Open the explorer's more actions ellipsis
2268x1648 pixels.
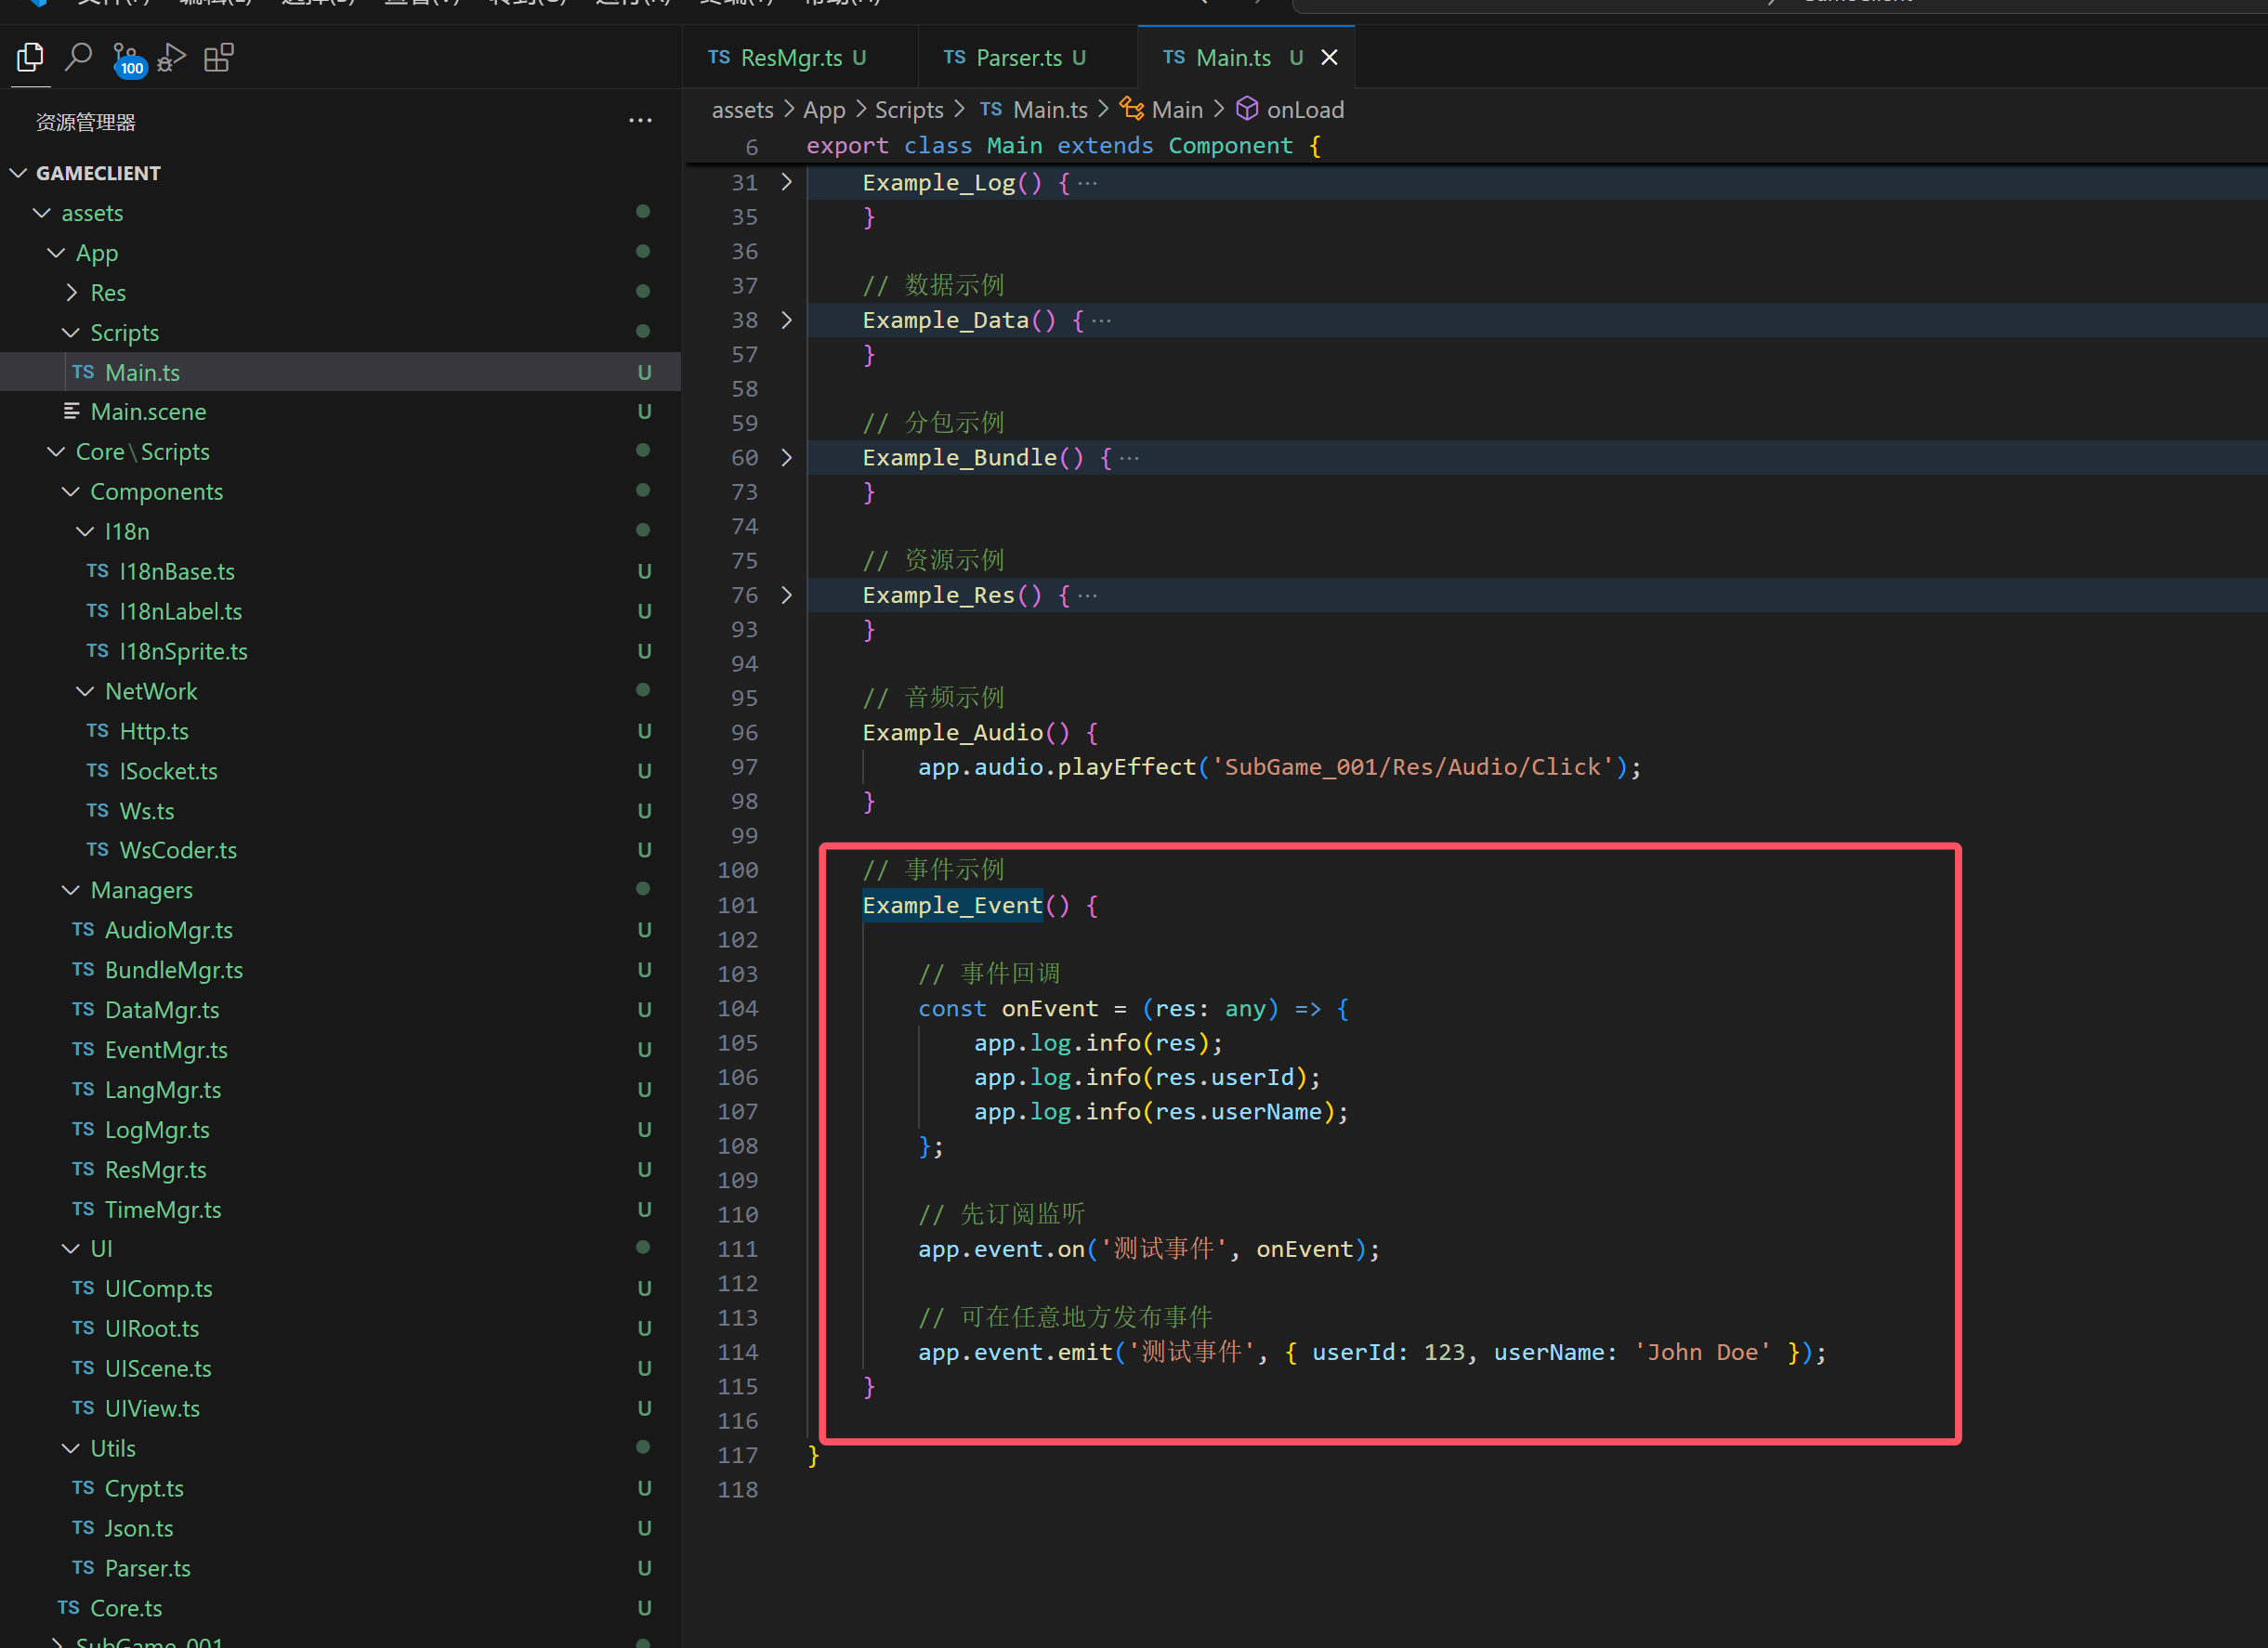[640, 121]
